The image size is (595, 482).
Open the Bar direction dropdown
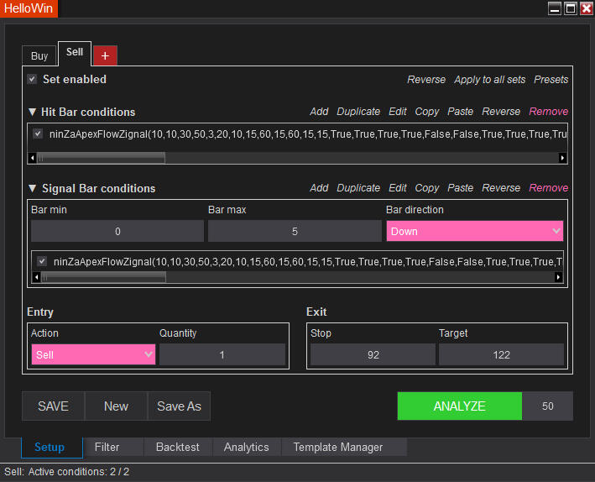tap(474, 231)
